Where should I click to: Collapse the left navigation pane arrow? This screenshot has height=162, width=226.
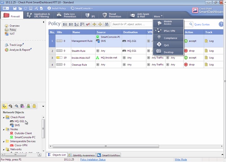43,22
